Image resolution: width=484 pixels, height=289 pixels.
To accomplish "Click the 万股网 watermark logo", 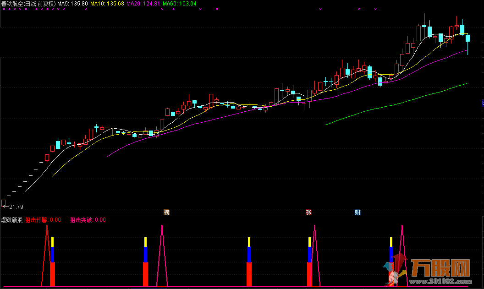I will pos(441,268).
